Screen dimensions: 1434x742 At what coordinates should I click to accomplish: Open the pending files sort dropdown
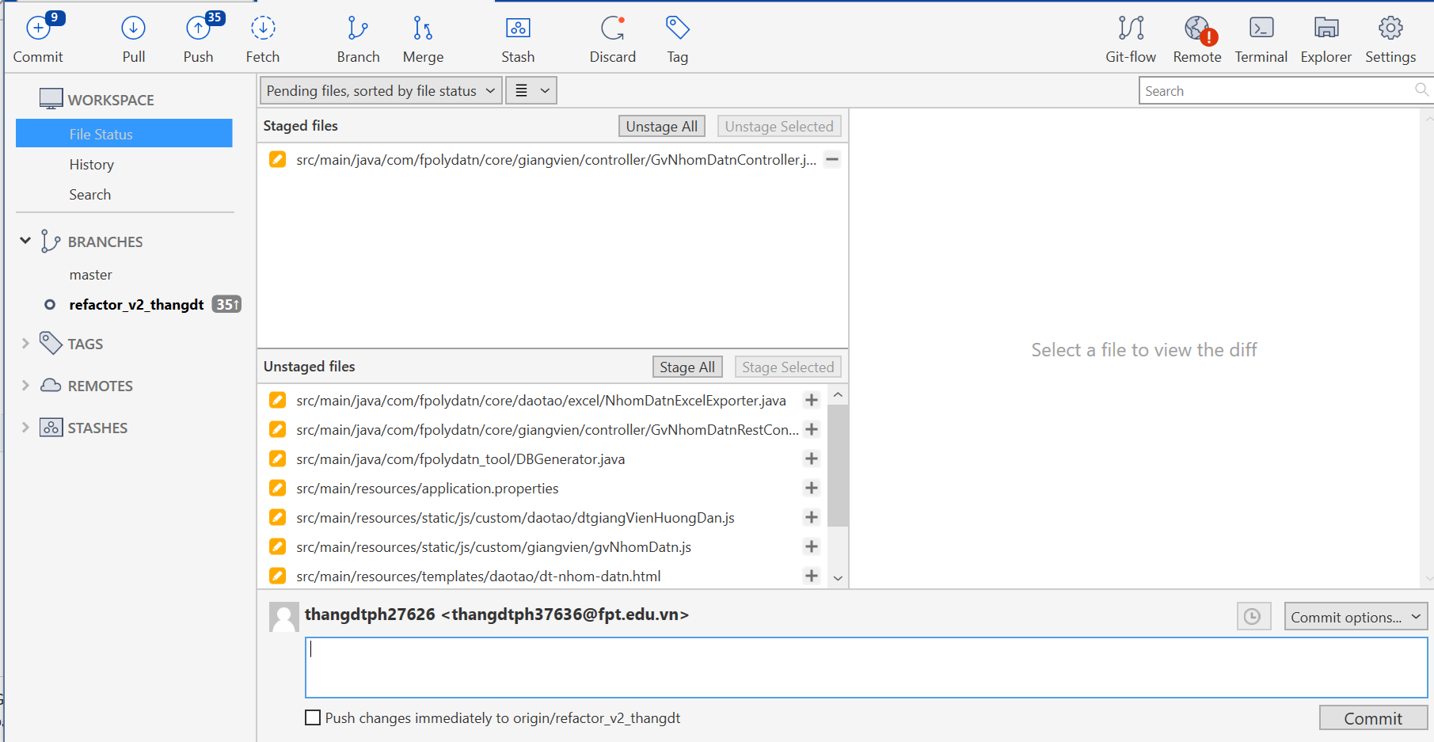pos(381,90)
